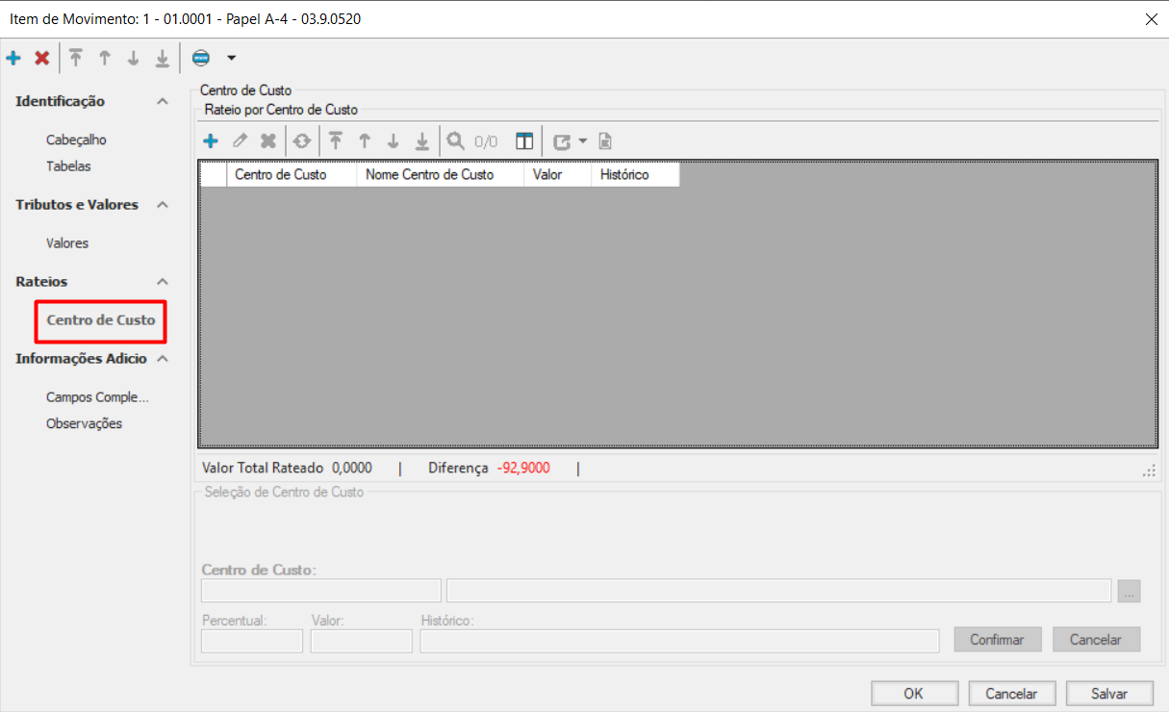Click the red X delete icon in the top toolbar
Image resolution: width=1169 pixels, height=712 pixels.
pyautogui.click(x=42, y=59)
